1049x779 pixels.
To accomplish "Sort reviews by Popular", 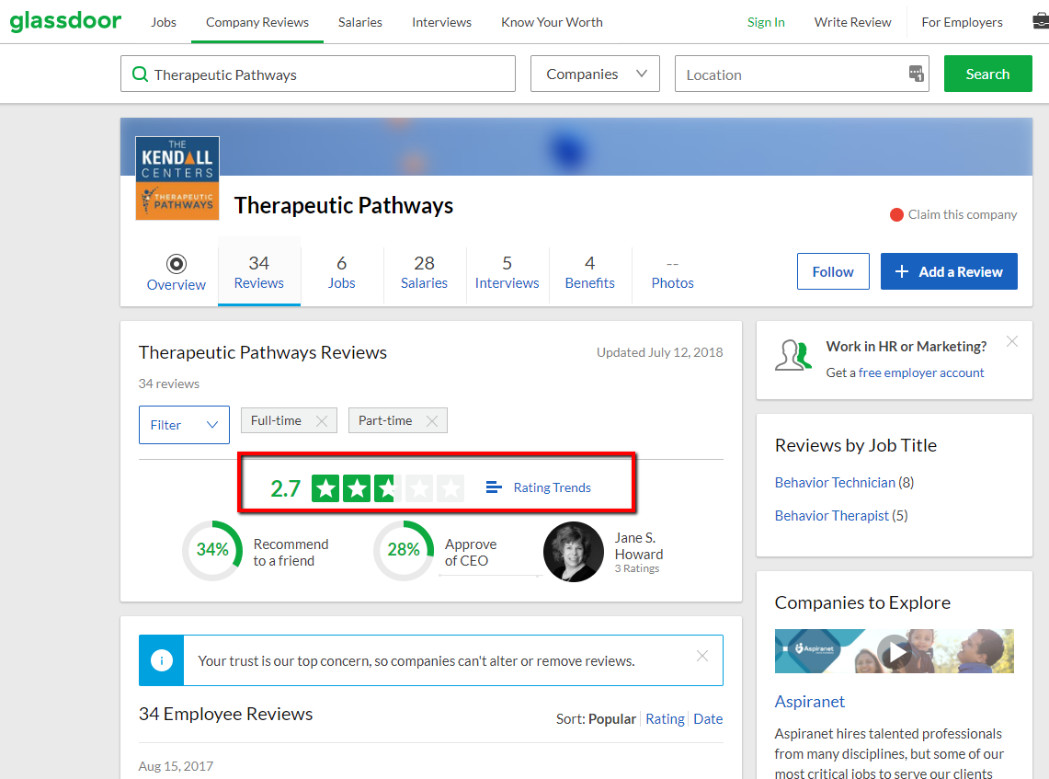I will click(612, 719).
